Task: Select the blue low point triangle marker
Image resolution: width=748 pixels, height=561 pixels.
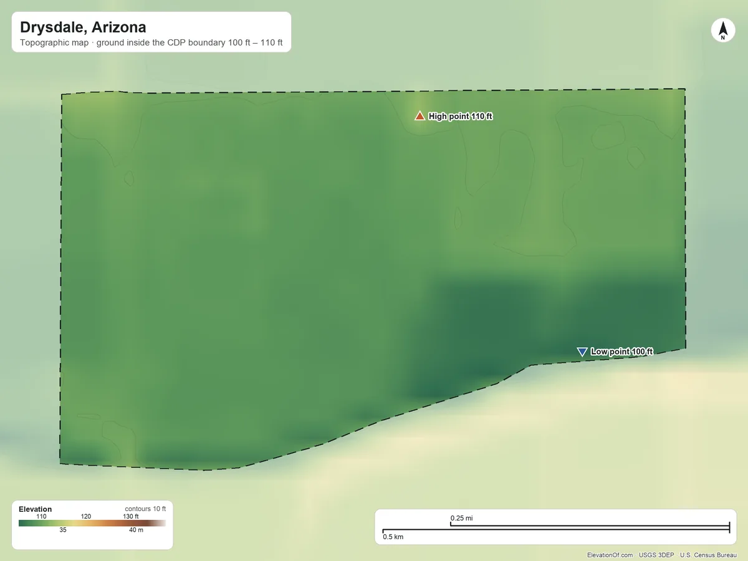Action: point(582,352)
